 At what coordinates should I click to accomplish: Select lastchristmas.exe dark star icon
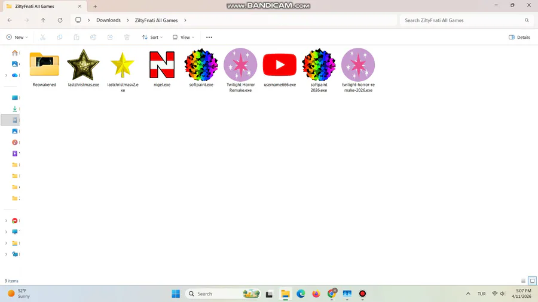(83, 64)
